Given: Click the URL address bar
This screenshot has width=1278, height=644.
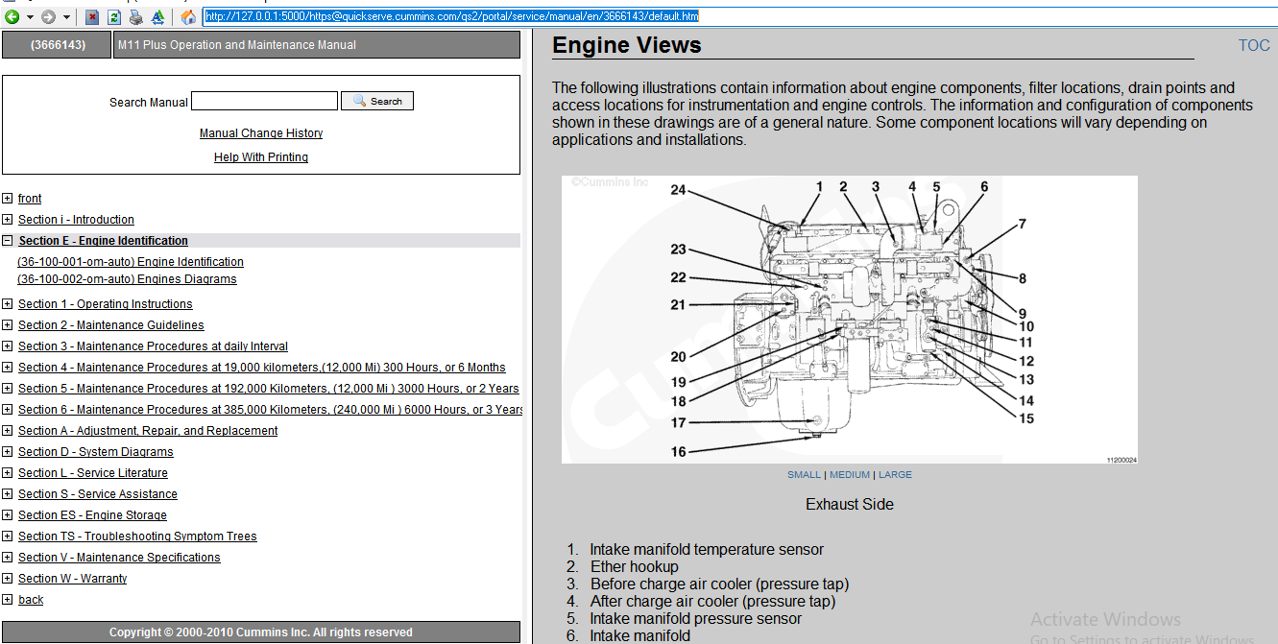Looking at the screenshot, I should (739, 16).
